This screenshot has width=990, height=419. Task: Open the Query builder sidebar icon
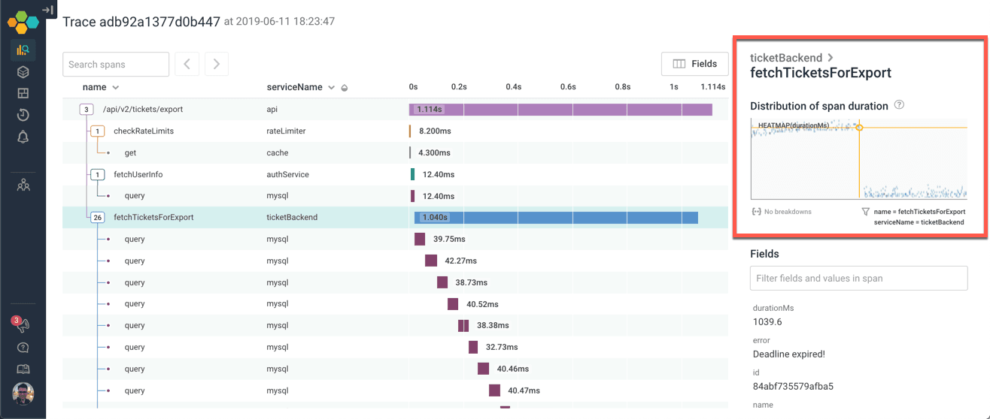pos(23,50)
